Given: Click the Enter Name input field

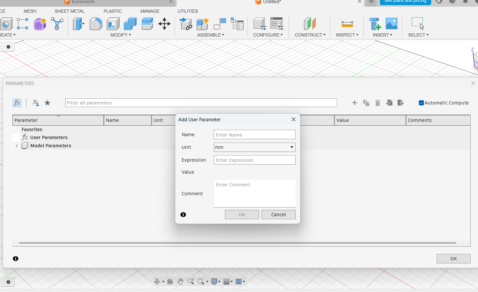Looking at the screenshot, I should point(254,135).
